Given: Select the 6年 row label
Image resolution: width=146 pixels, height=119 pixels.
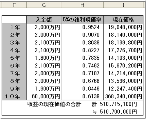Looking at the screenshot, I should pyautogui.click(x=14, y=66).
